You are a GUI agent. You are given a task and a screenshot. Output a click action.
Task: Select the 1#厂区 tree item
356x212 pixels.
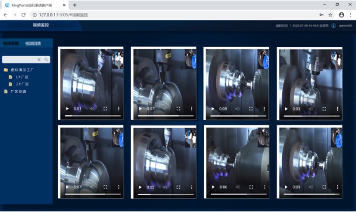[22, 77]
